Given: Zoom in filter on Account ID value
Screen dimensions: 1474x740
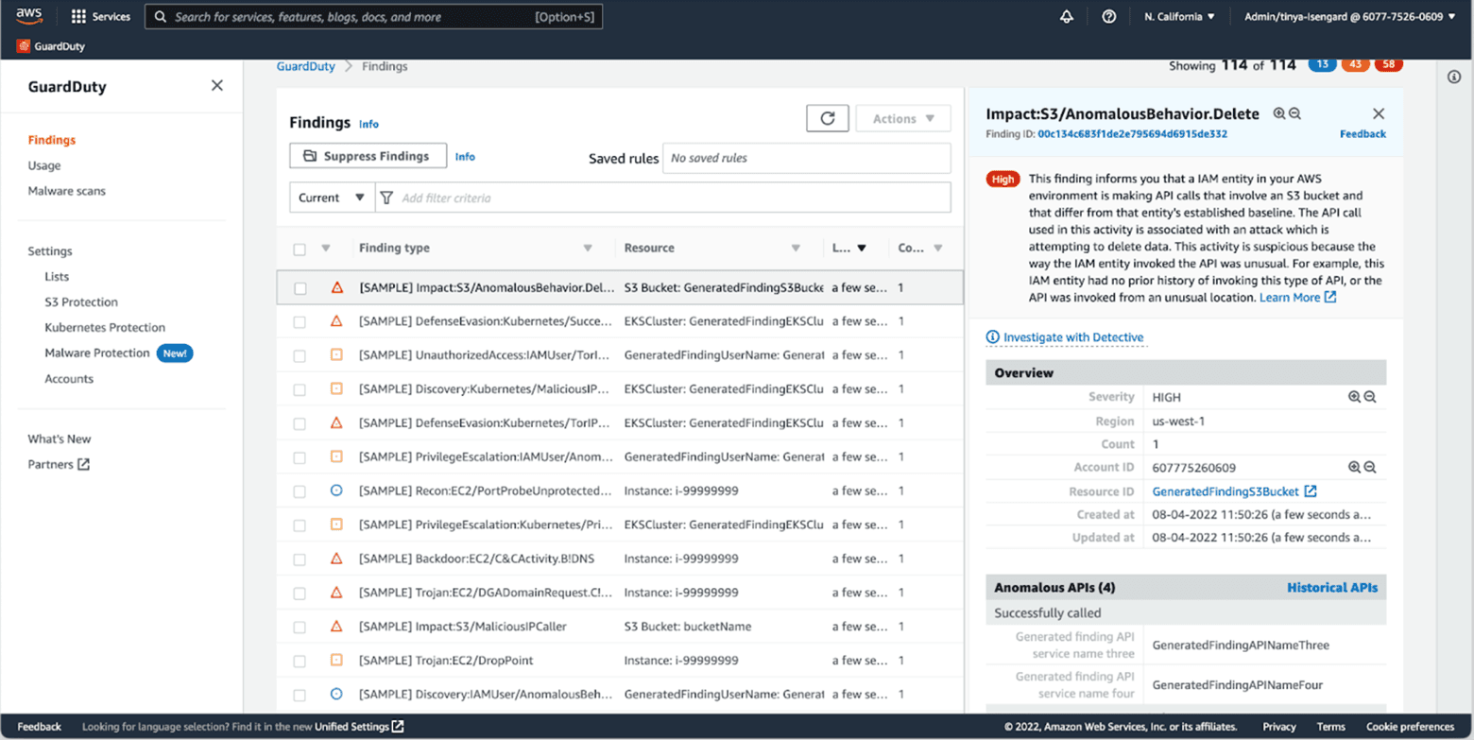Looking at the screenshot, I should [x=1355, y=467].
